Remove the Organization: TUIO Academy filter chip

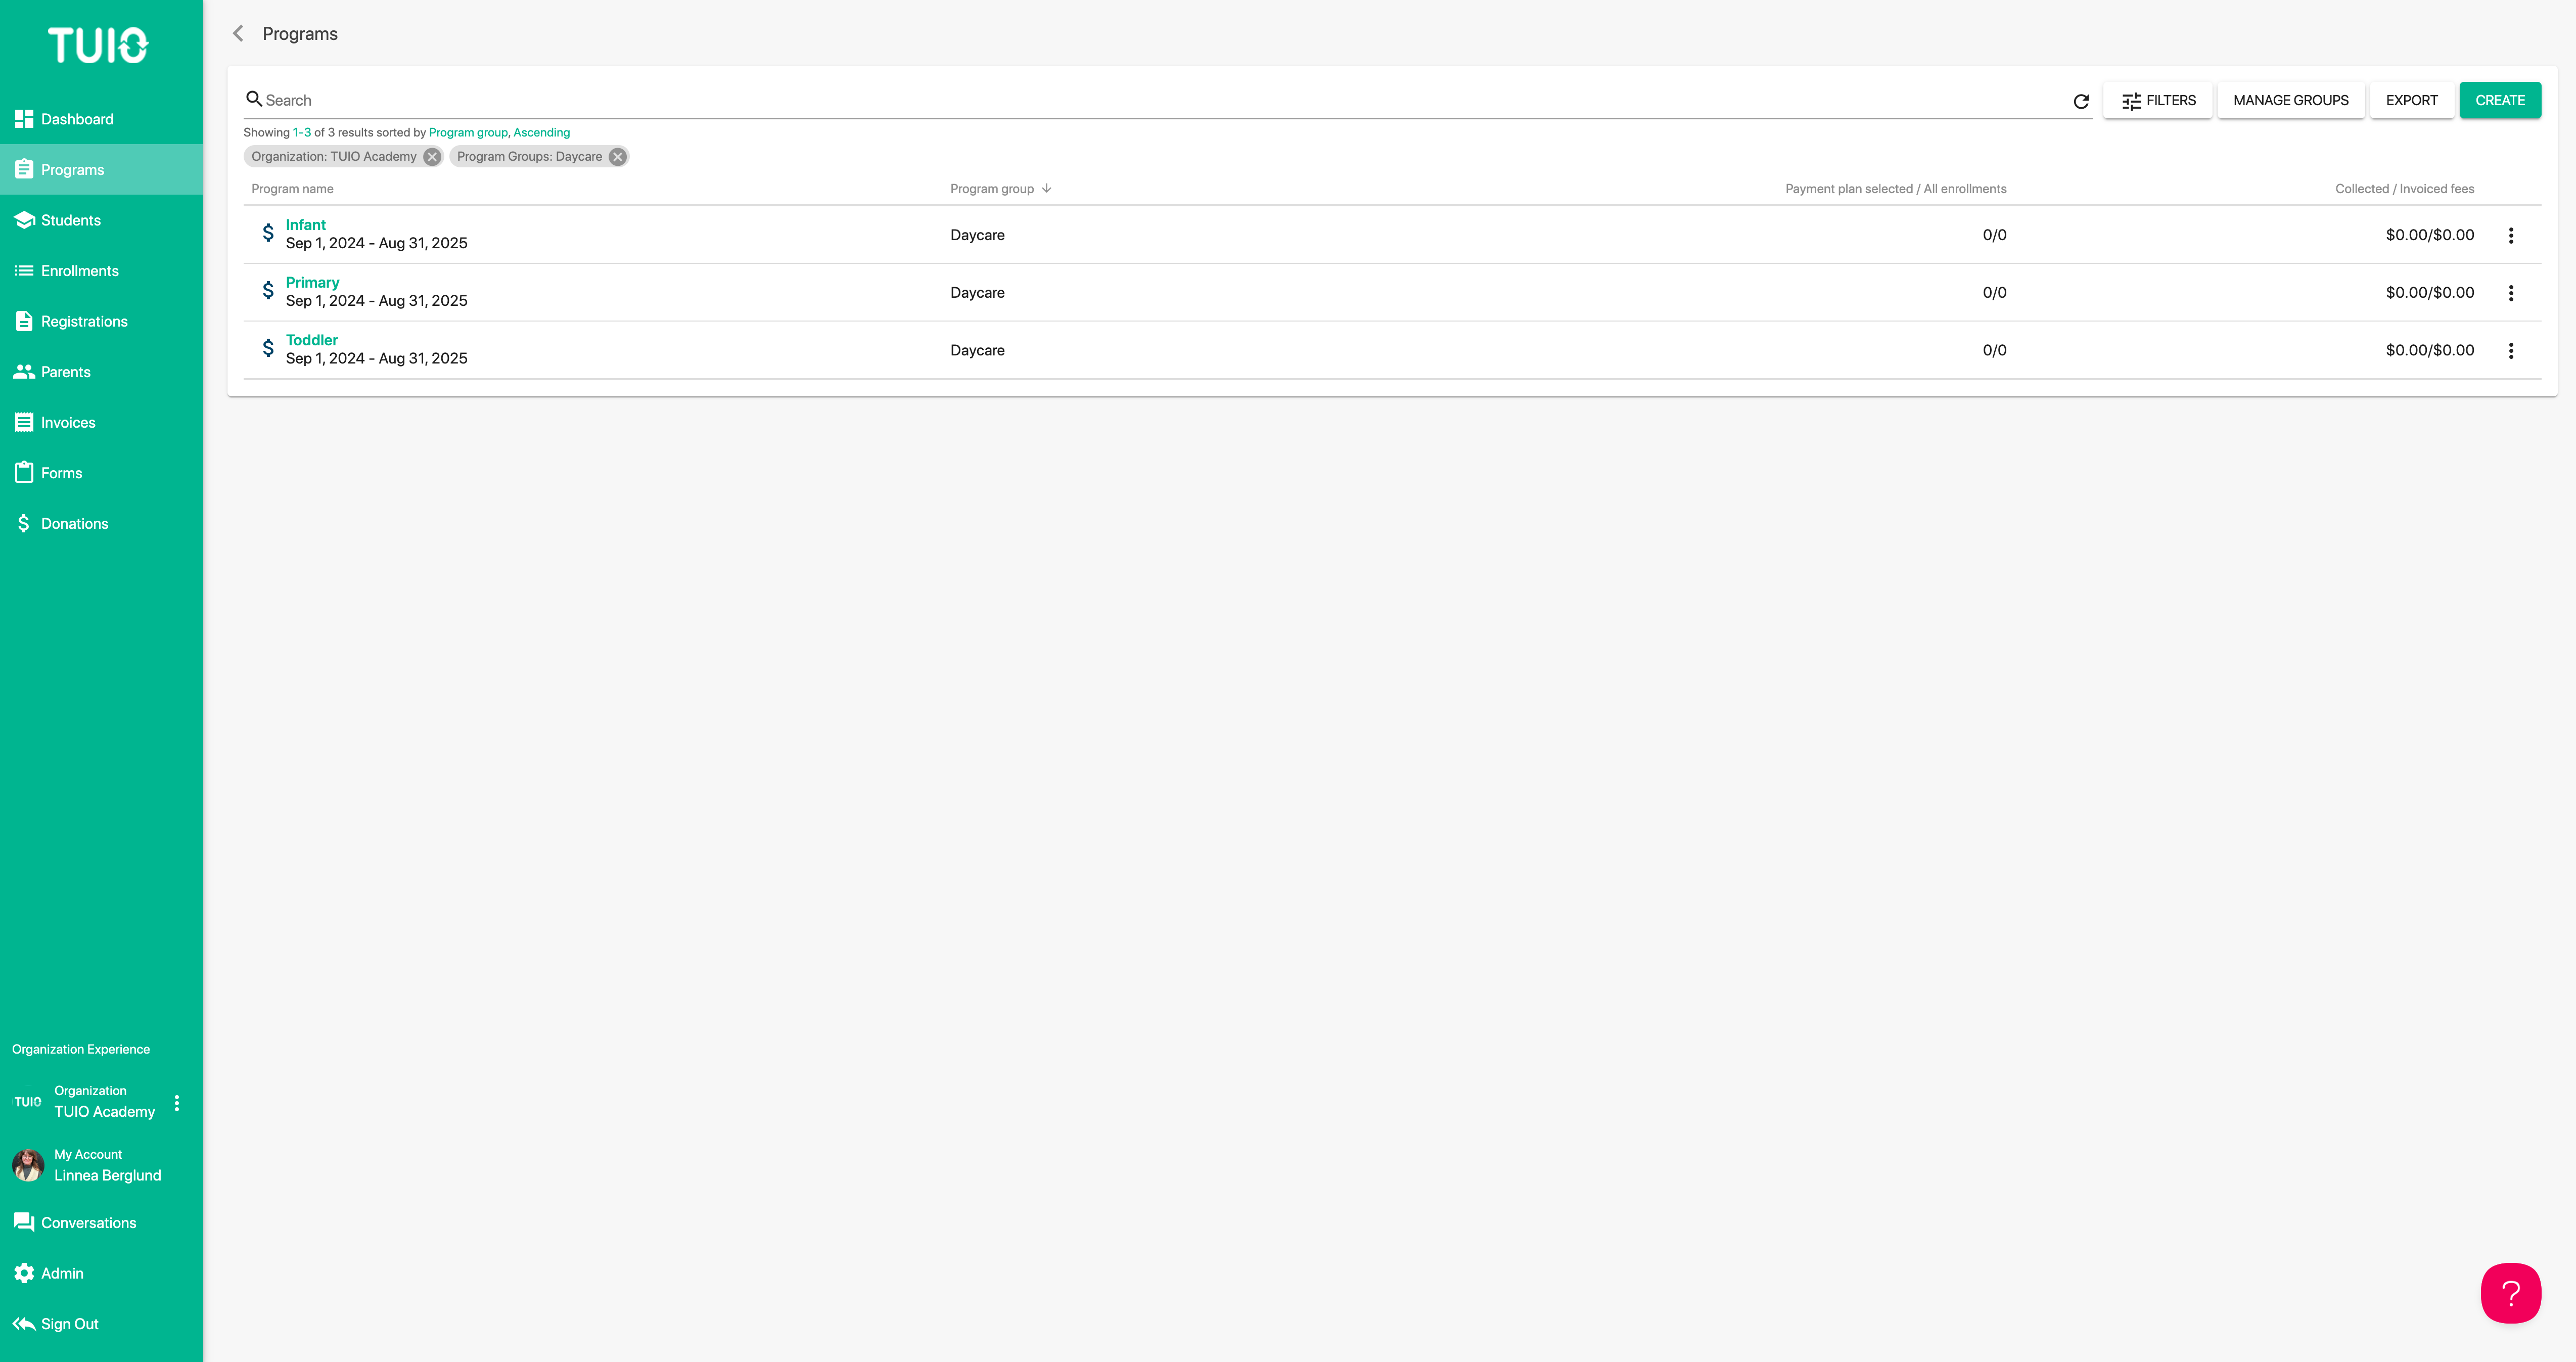pos(432,156)
